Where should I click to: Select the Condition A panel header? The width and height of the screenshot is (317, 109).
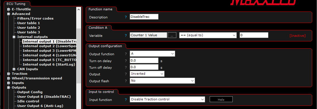click(98, 28)
